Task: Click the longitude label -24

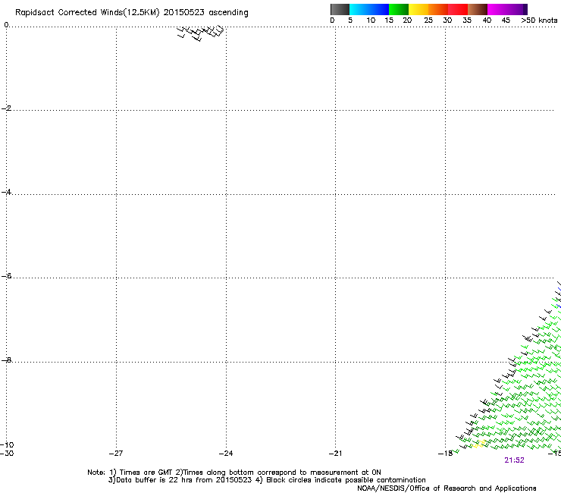Action: click(x=226, y=454)
